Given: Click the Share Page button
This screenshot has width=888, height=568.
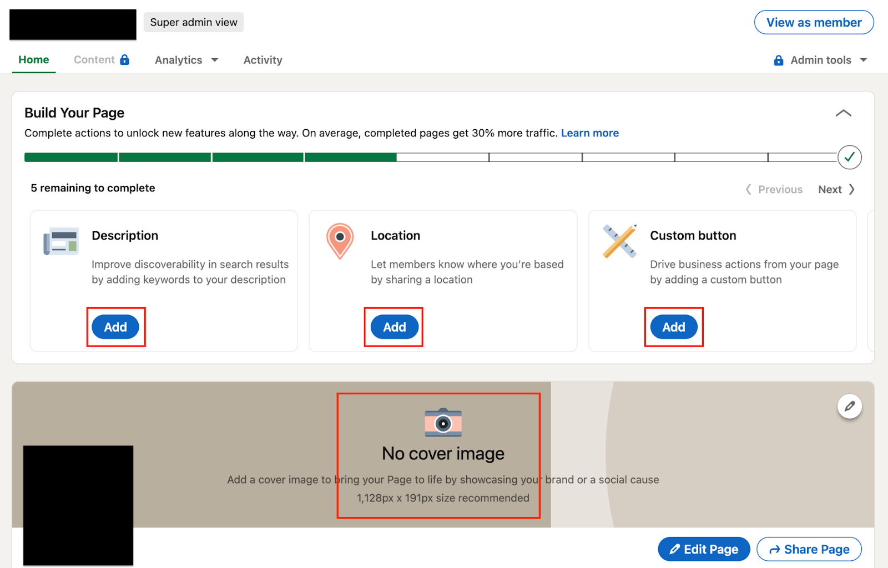Looking at the screenshot, I should coord(809,549).
